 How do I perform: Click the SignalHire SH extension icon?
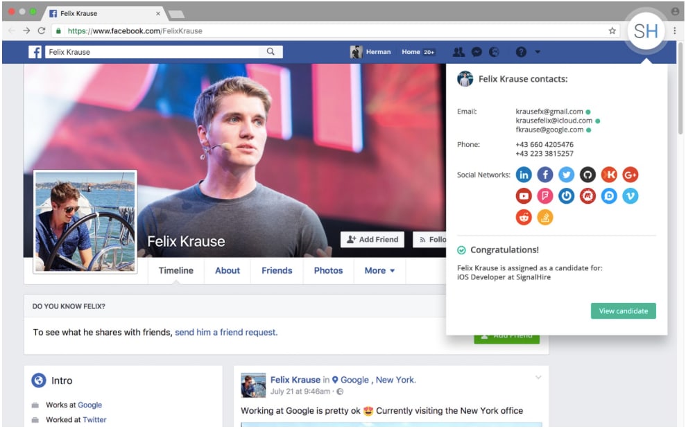pos(646,31)
